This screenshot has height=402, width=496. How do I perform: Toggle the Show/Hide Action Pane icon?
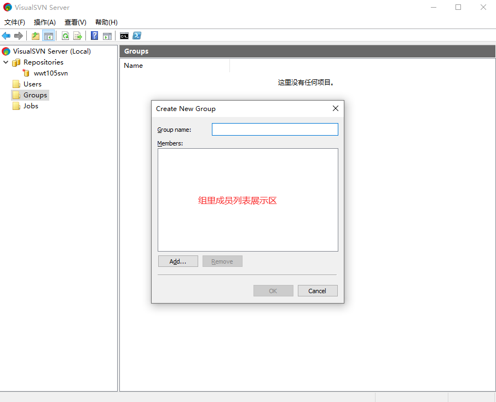coord(107,36)
